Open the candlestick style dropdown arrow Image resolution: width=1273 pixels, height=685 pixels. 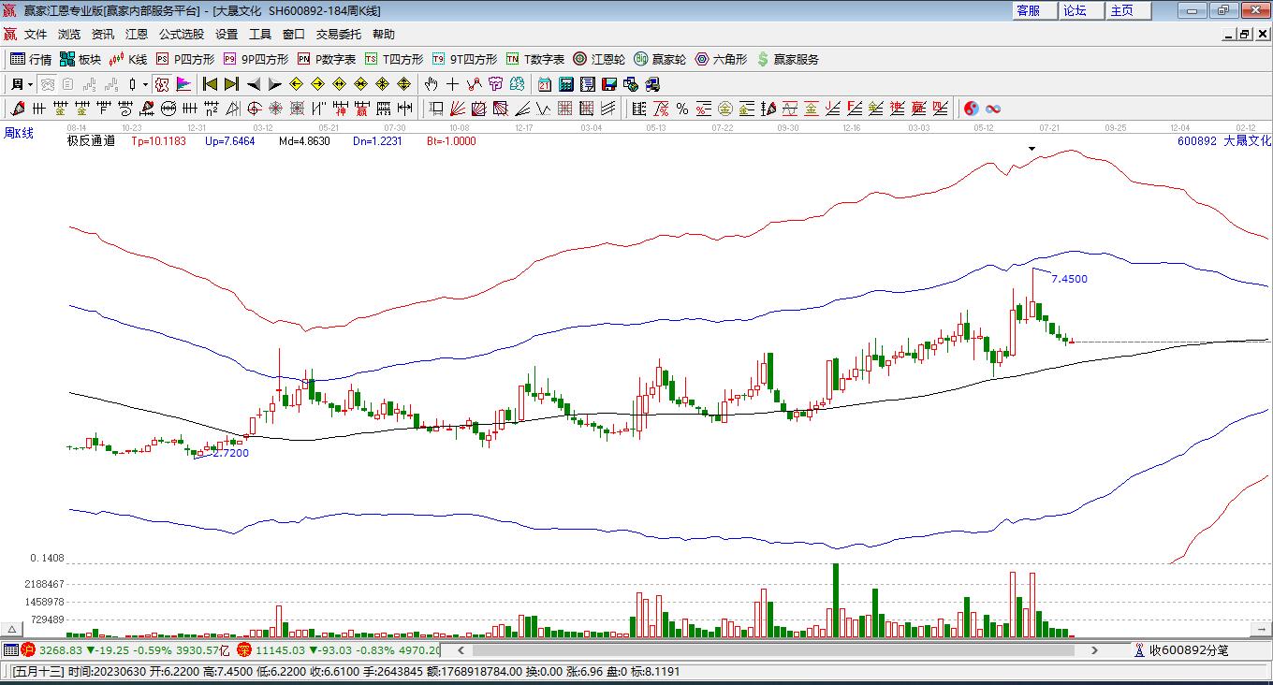tap(145, 84)
